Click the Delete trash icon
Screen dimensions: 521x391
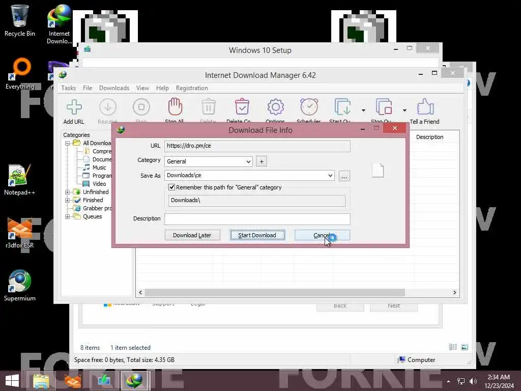click(x=208, y=107)
